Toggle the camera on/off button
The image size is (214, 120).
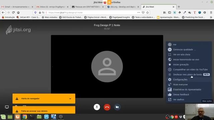click(117, 107)
